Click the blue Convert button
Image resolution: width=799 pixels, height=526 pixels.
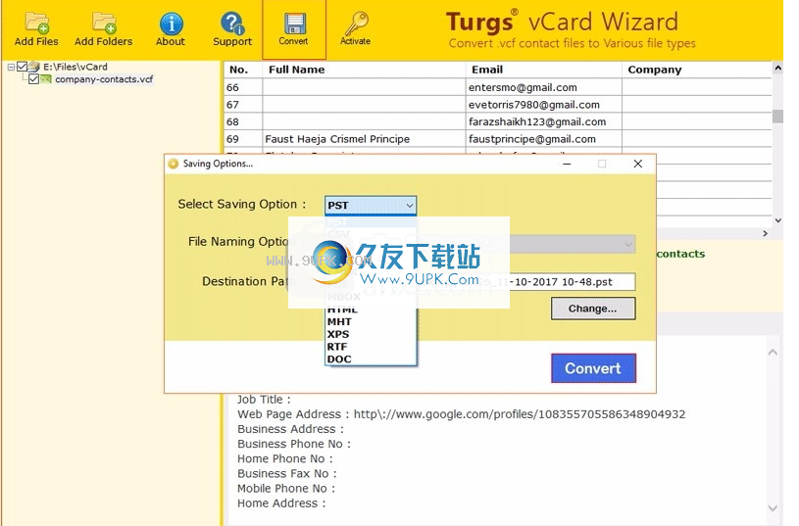pyautogui.click(x=594, y=368)
